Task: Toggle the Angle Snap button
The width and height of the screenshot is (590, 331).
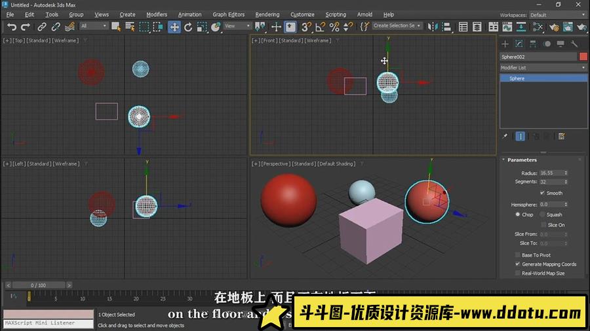Action: point(320,27)
